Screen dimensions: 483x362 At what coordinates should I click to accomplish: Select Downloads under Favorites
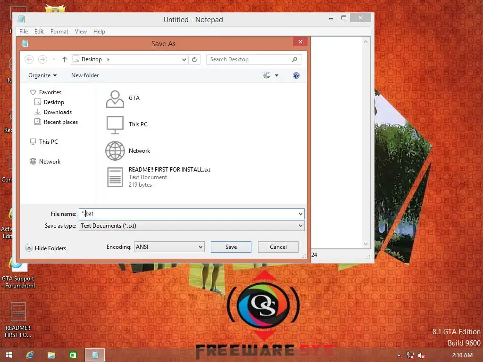(53, 112)
